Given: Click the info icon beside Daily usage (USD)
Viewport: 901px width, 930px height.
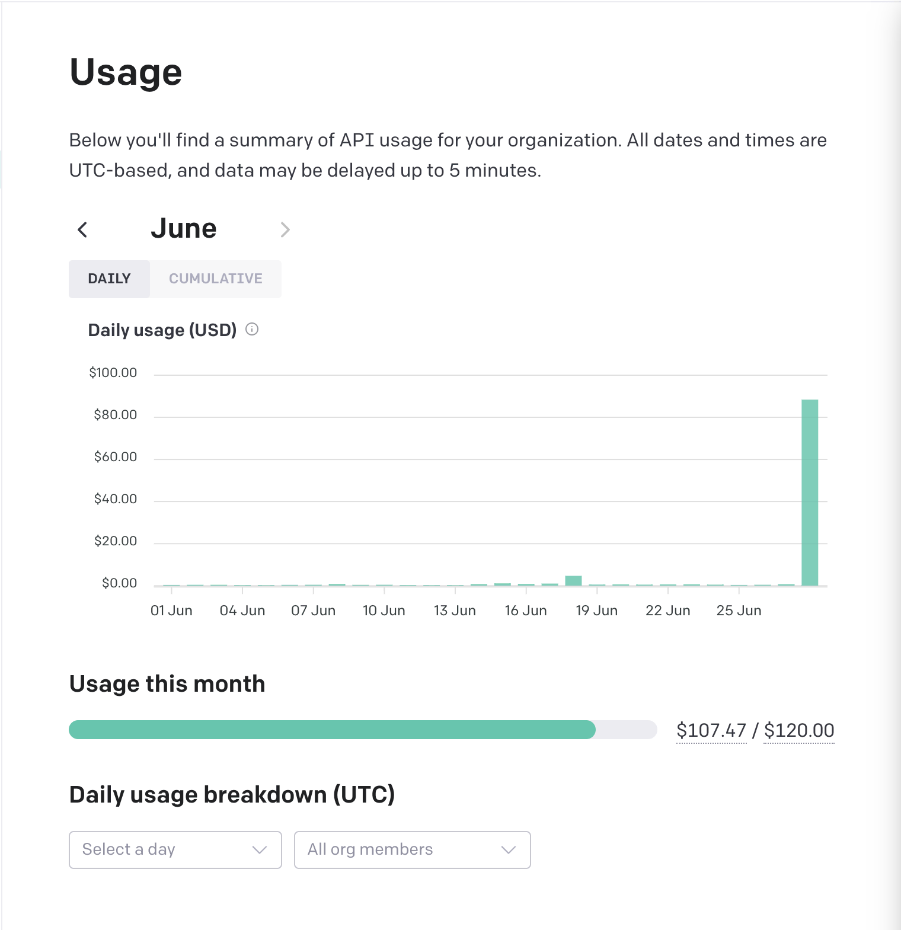Looking at the screenshot, I should (252, 330).
